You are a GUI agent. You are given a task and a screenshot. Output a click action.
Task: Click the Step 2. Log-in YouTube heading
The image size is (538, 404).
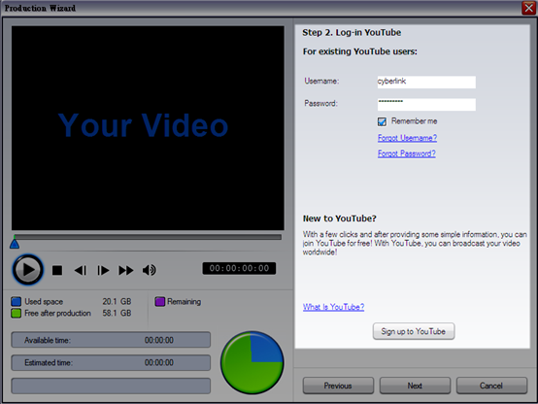point(352,33)
